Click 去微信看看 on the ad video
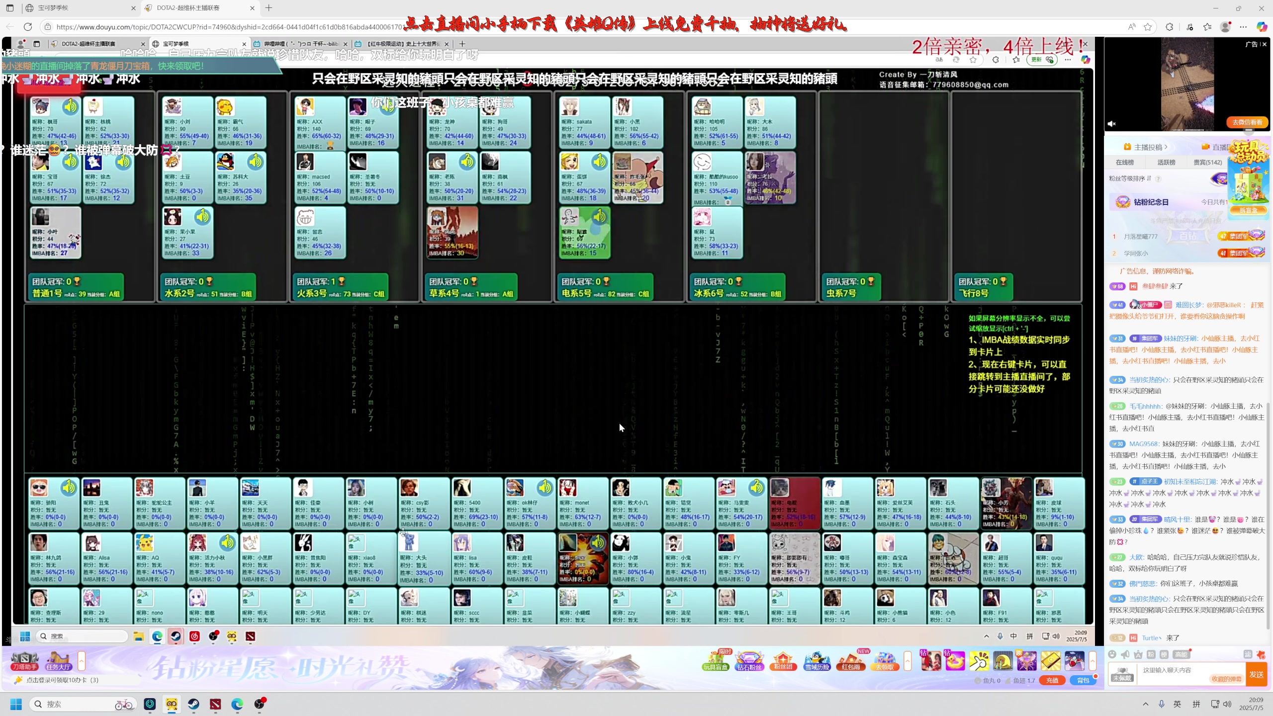Image resolution: width=1273 pixels, height=716 pixels. 1247,122
